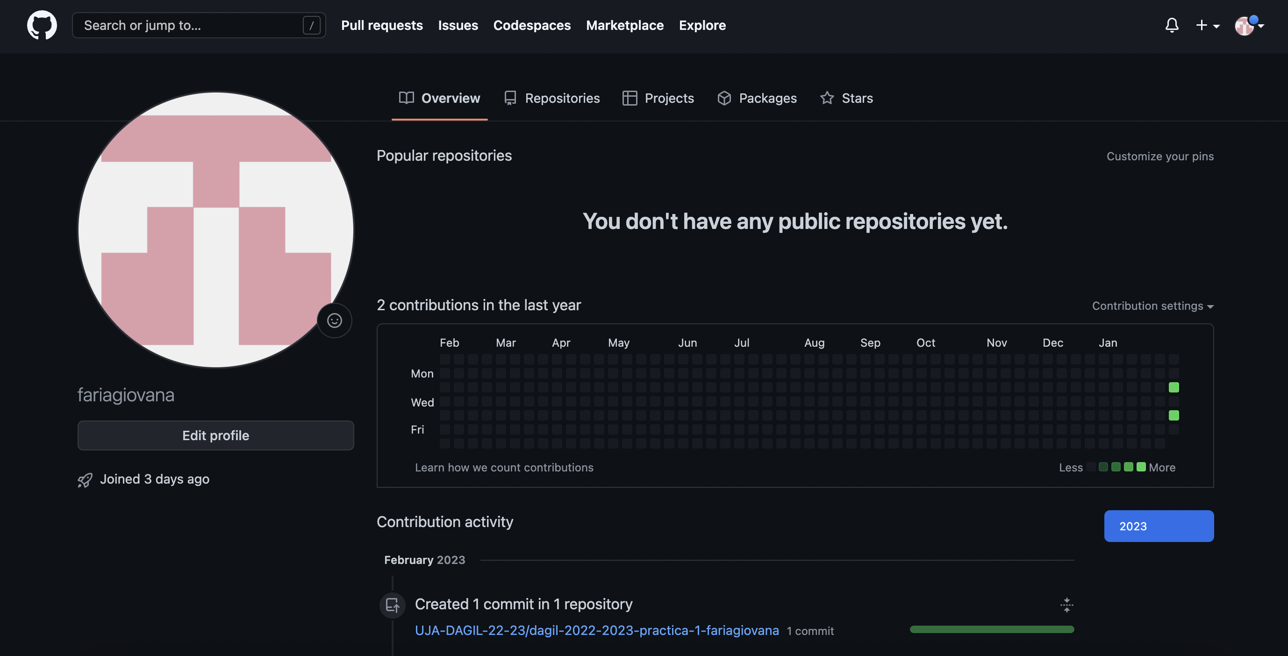Click the set status smiley icon
The height and width of the screenshot is (656, 1288).
pyautogui.click(x=335, y=320)
